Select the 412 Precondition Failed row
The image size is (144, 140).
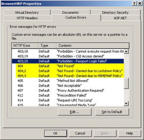pyautogui.click(x=68, y=95)
